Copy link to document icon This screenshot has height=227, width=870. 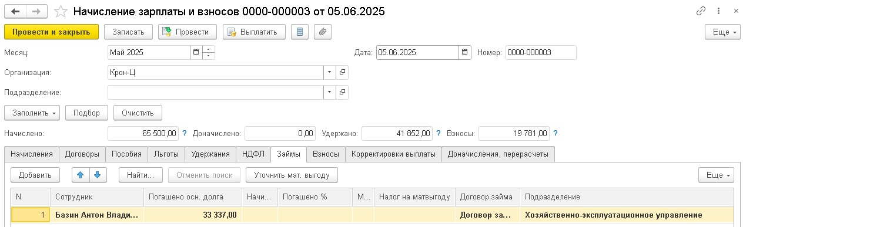[x=701, y=11]
